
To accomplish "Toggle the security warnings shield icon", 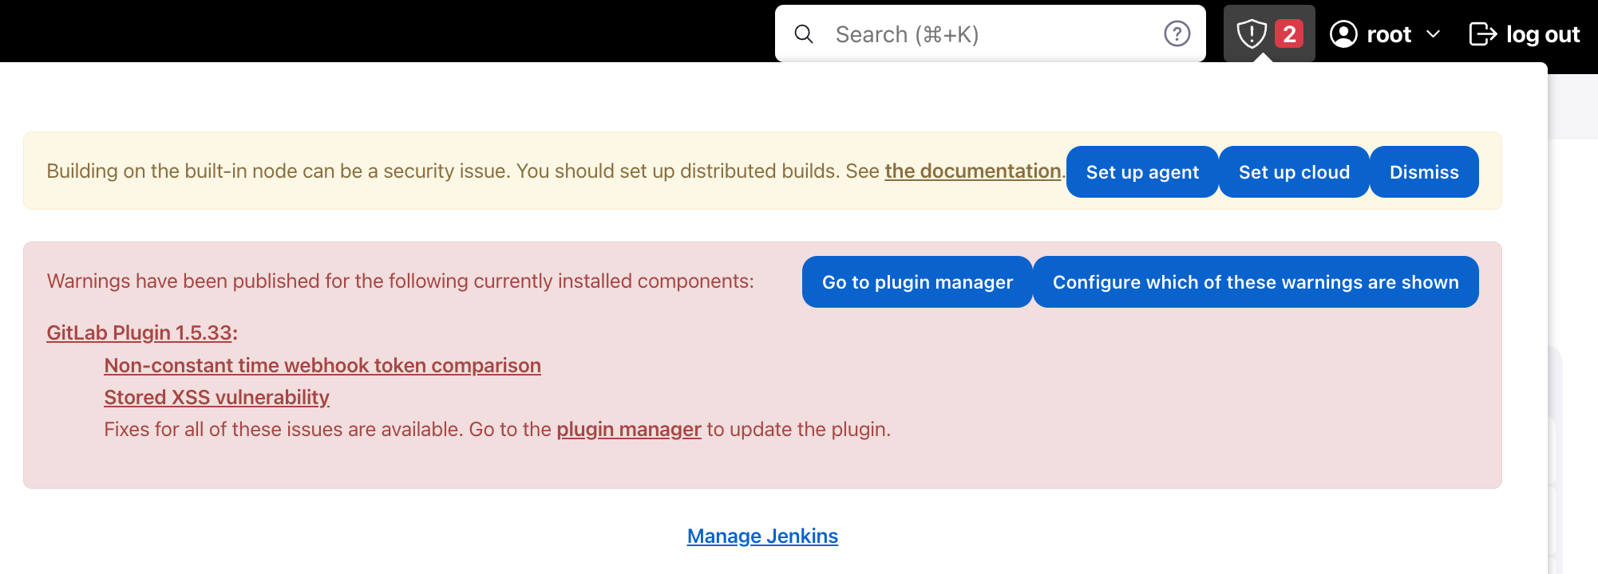I will tap(1252, 33).
